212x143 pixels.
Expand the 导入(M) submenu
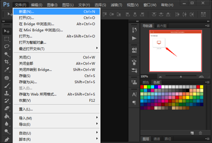[57, 118]
